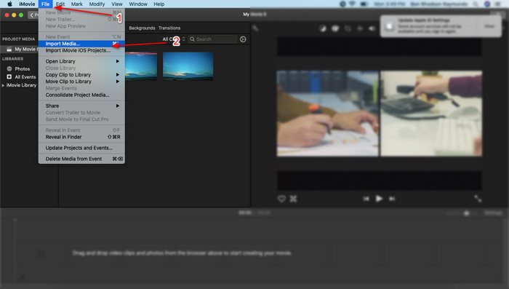Select the partially hidden sky clip thumbnail
509x289 pixels.
(x=141, y=66)
